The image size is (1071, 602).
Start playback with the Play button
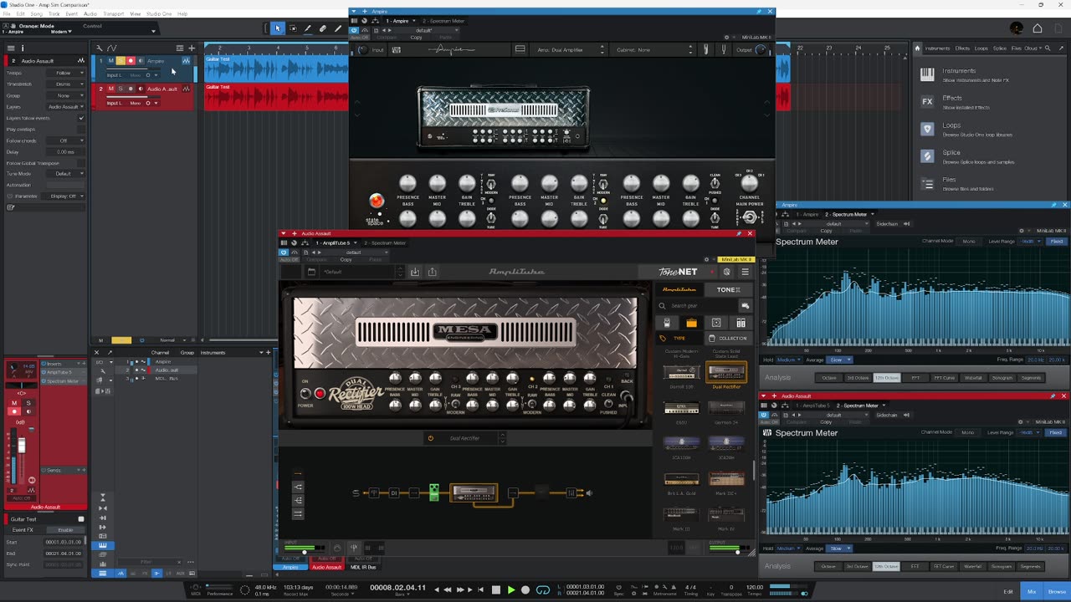[x=510, y=590]
